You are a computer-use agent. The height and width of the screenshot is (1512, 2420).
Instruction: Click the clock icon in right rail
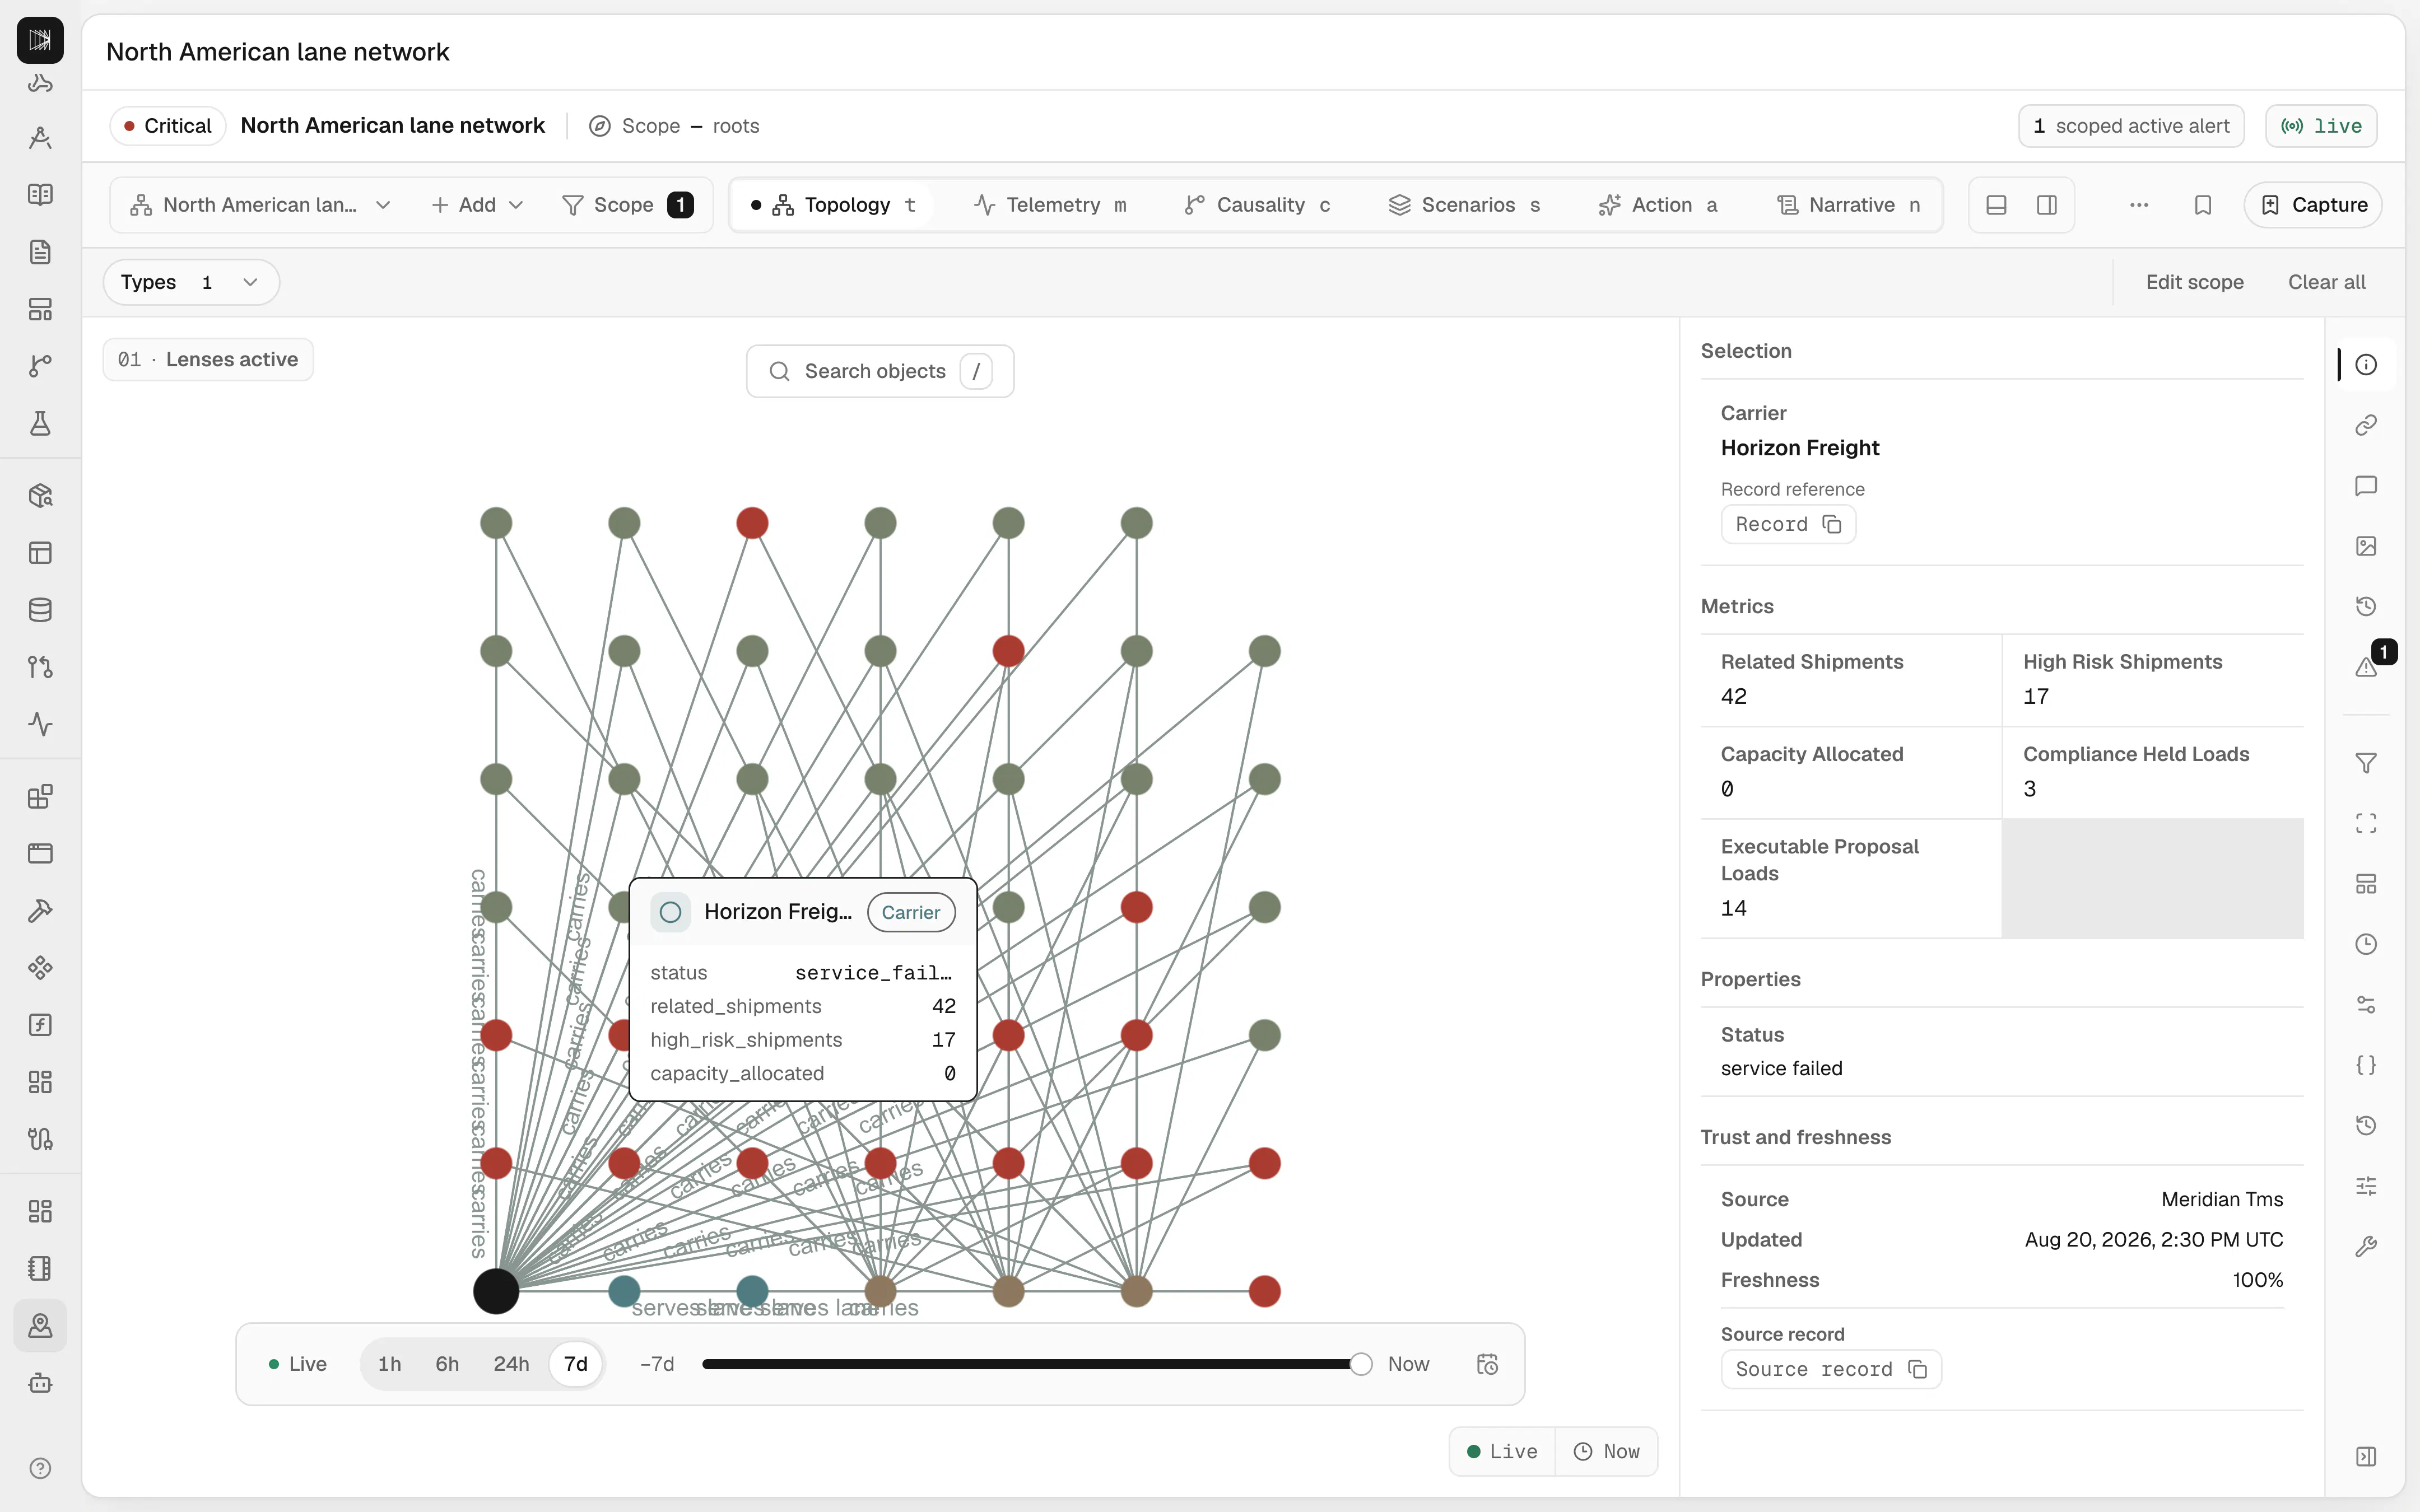[x=2365, y=944]
